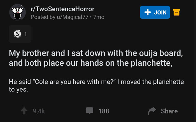Screen dimensions: 196x122
Task: Open comments via the speech bubble icon
Action: [x=90, y=111]
